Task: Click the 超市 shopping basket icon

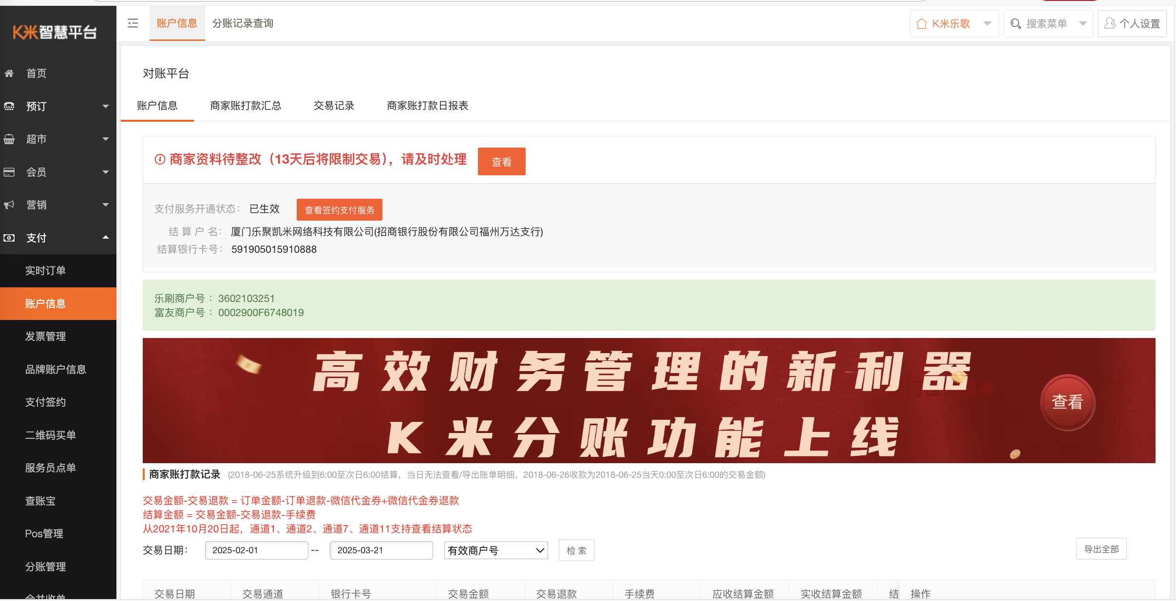Action: [9, 139]
